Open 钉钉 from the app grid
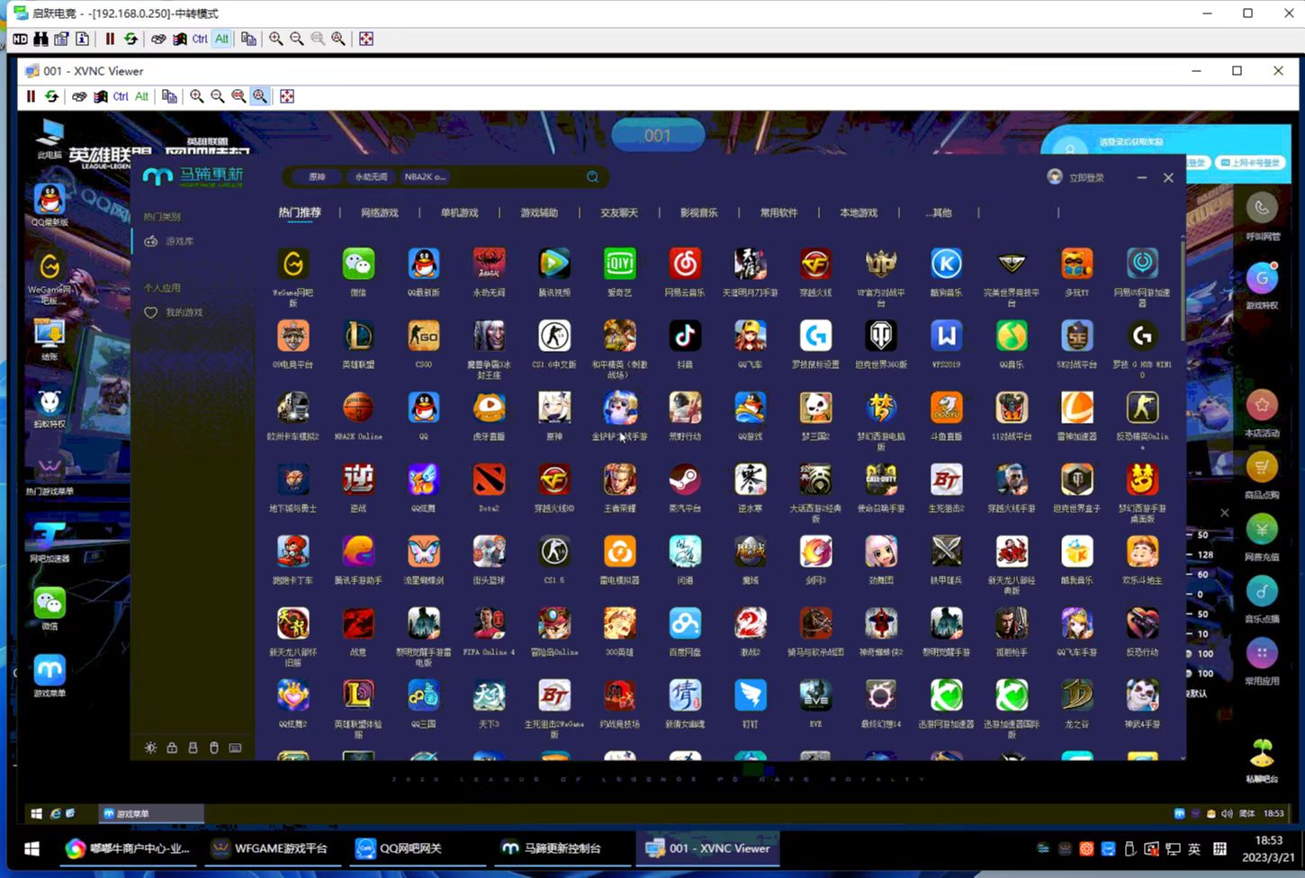Viewport: 1305px width, 878px height. [x=751, y=696]
